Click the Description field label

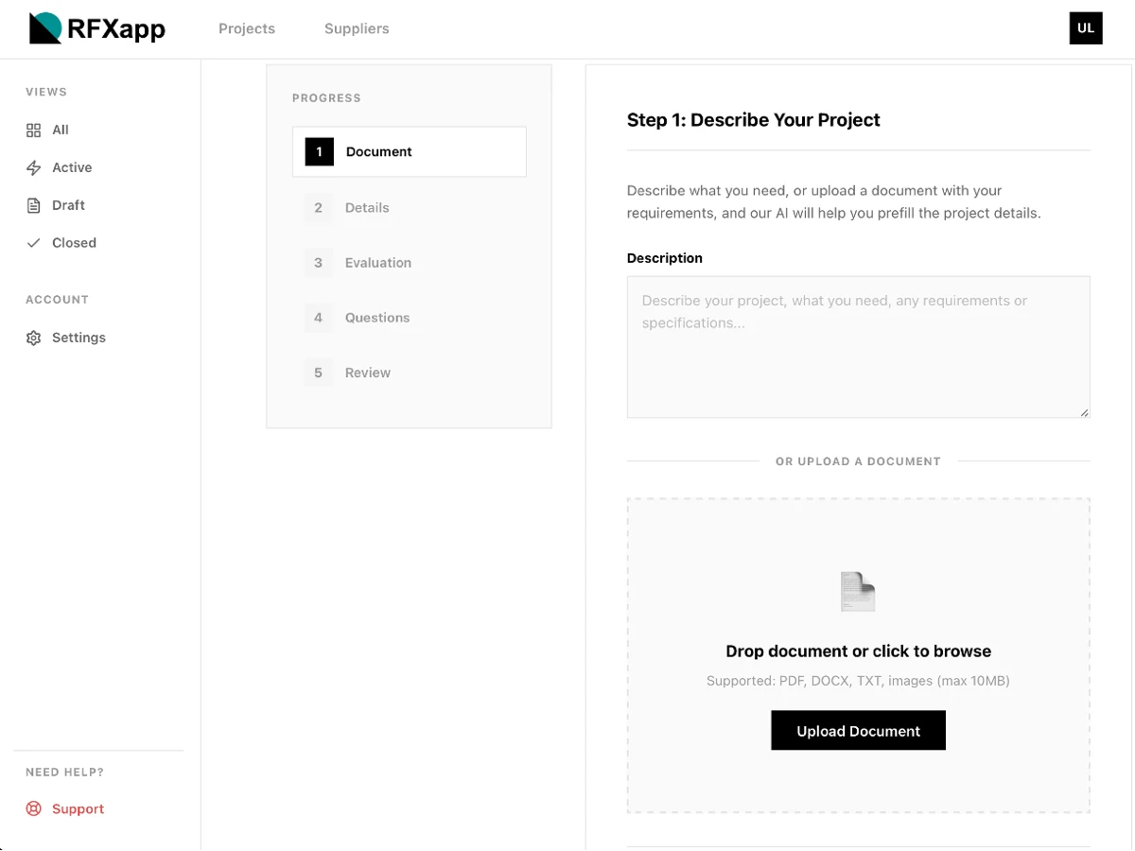coord(665,258)
